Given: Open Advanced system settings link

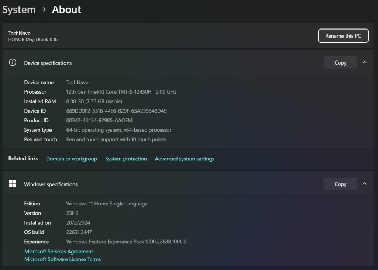Looking at the screenshot, I should pos(185,159).
